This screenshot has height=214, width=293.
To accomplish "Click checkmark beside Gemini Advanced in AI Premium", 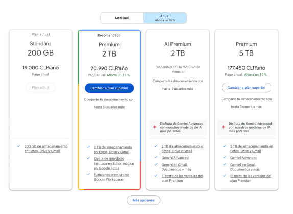I will pyautogui.click(x=156, y=157).
